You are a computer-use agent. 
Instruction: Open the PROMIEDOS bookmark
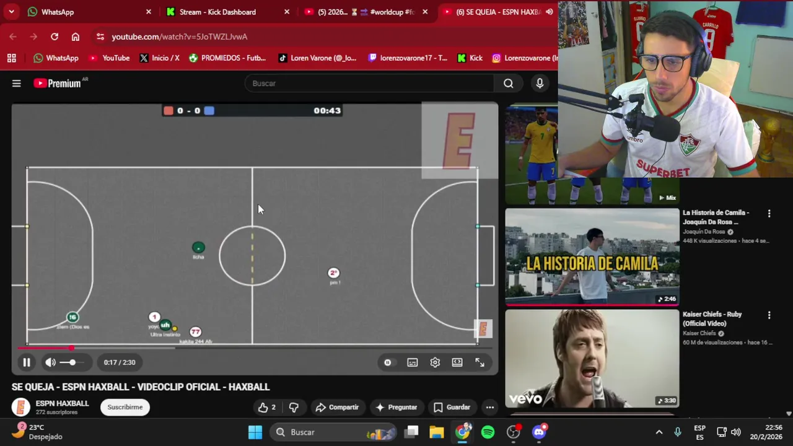pyautogui.click(x=227, y=58)
